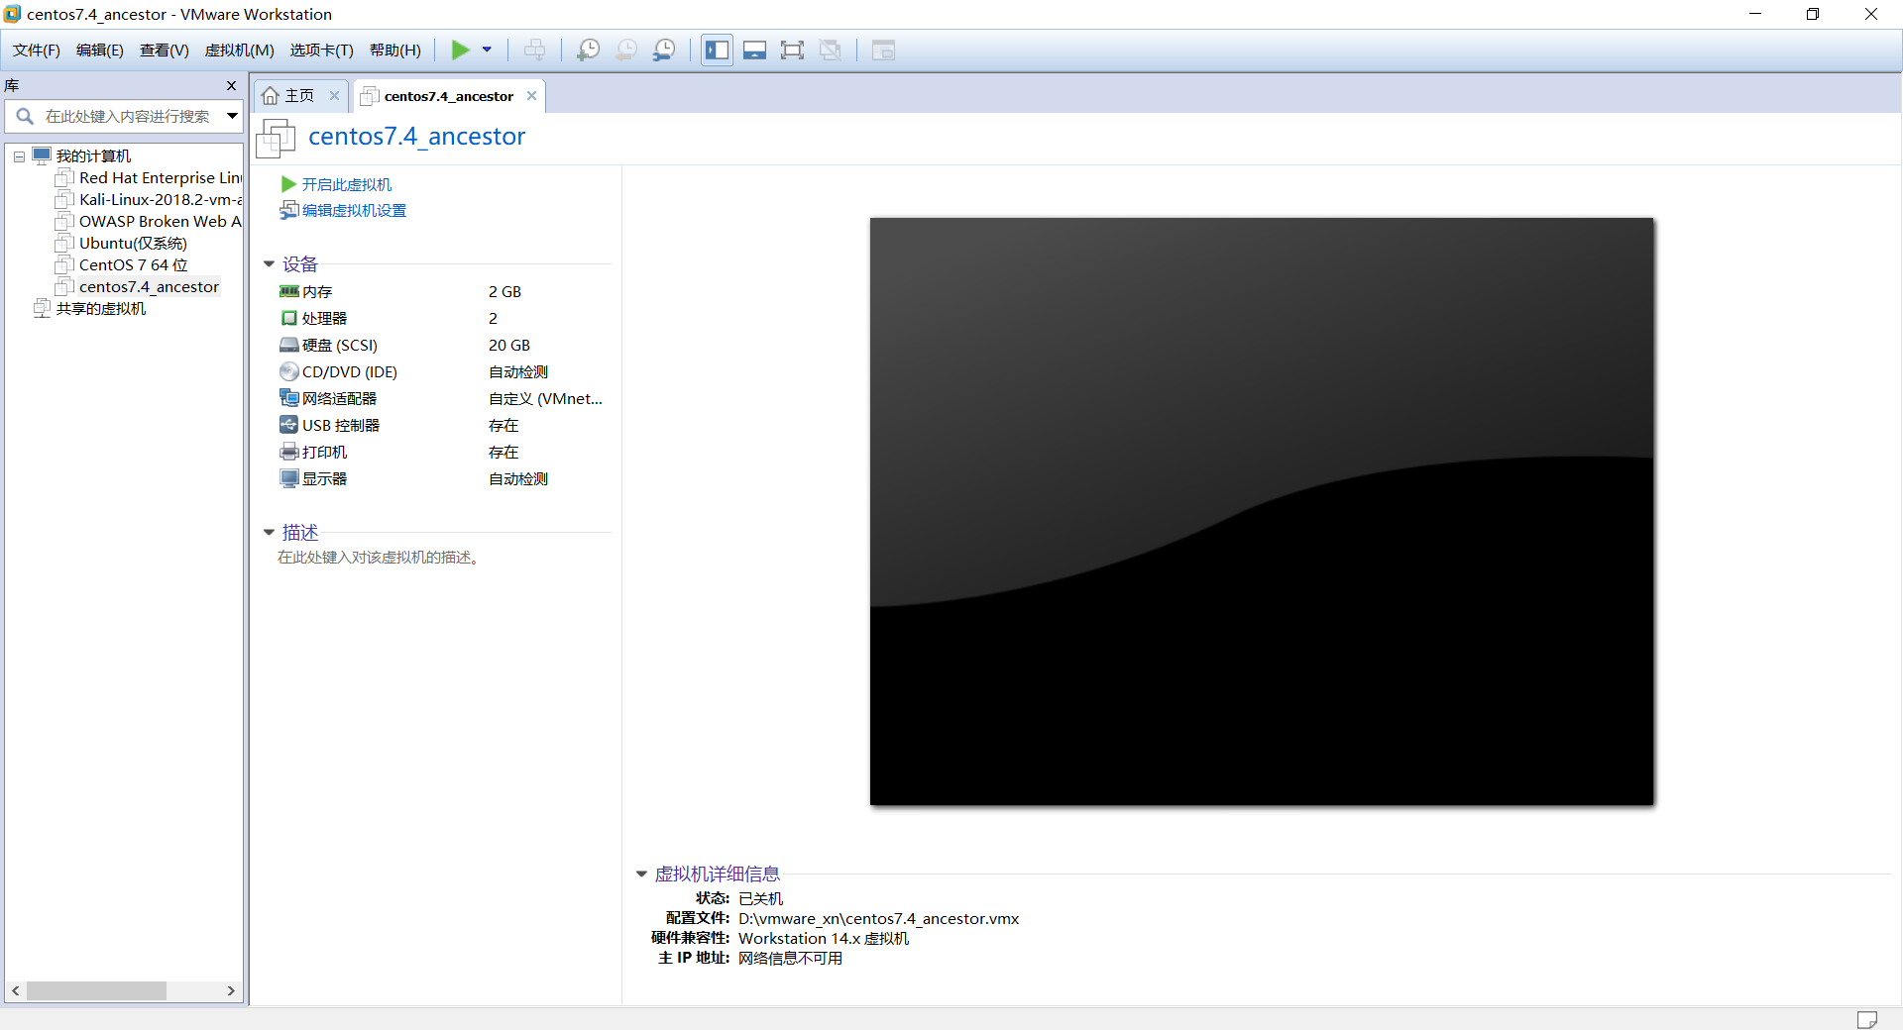This screenshot has width=1903, height=1030.
Task: Click 编辑虚拟机设置 link
Action: click(x=353, y=210)
